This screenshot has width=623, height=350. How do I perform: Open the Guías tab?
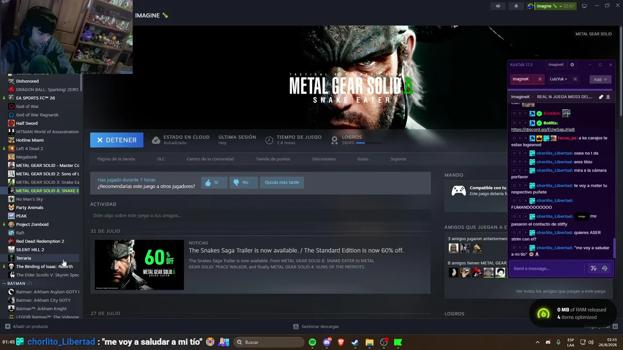[363, 159]
